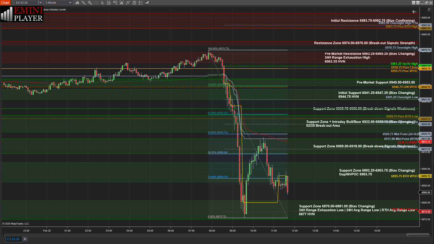434x244 pixels.
Task: Click the Pre-Market Support 6949.50-6953.50 text
Action: pos(386,82)
